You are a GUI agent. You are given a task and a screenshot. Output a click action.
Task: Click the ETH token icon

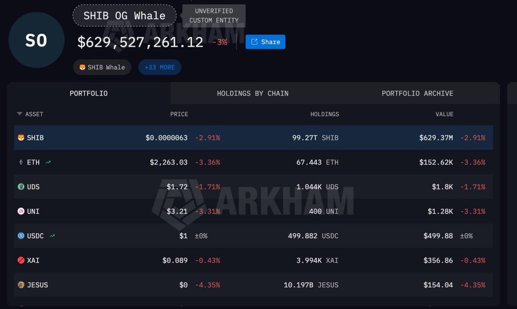coord(21,162)
